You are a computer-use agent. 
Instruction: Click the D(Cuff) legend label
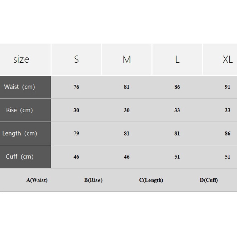(x=209, y=180)
